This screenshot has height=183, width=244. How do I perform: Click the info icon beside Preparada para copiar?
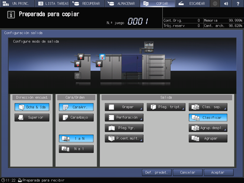(x=11, y=15)
